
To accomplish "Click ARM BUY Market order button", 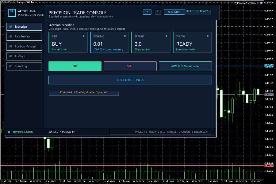I will [x=185, y=66].
